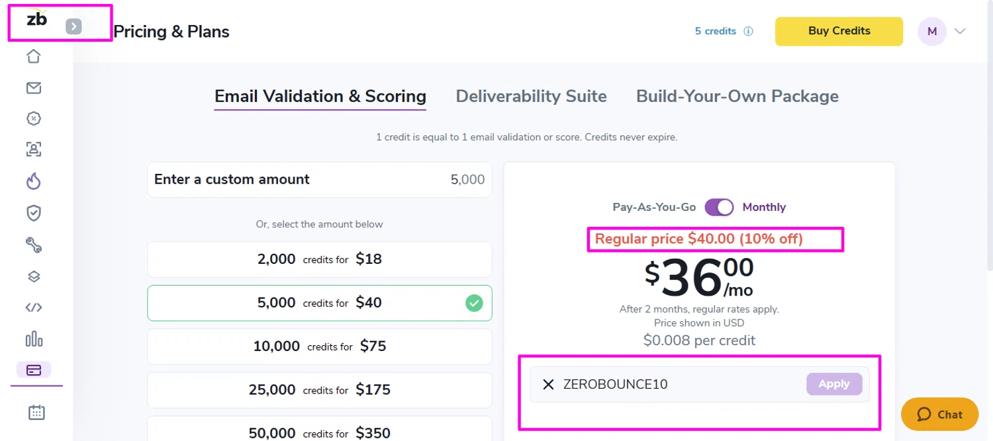
Task: Open the flame warmup icon
Action: coord(34,180)
